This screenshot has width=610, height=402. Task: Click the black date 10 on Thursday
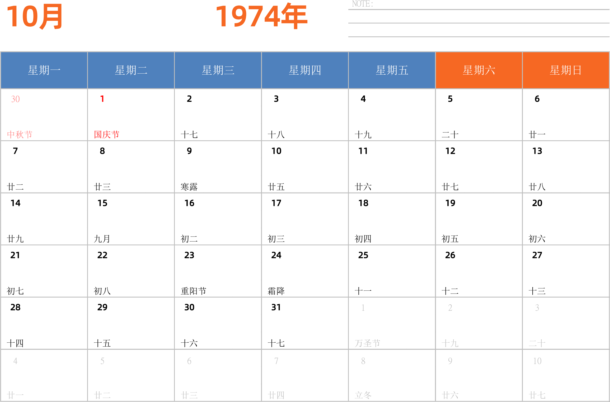click(276, 151)
